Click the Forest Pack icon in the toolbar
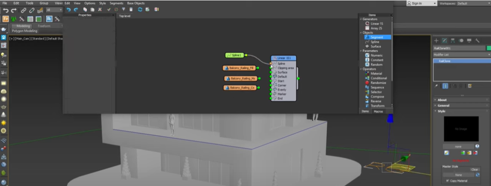Viewport: 491px width, 186px height. tap(6, 19)
